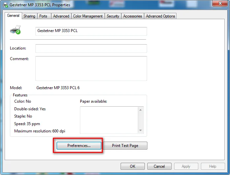
Task: Switch to Accessories tab
Action: (133, 16)
